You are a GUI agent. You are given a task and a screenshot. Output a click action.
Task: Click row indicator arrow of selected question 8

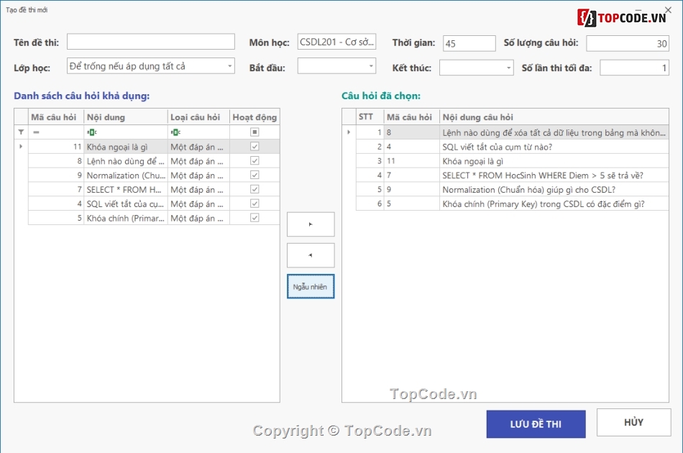349,132
